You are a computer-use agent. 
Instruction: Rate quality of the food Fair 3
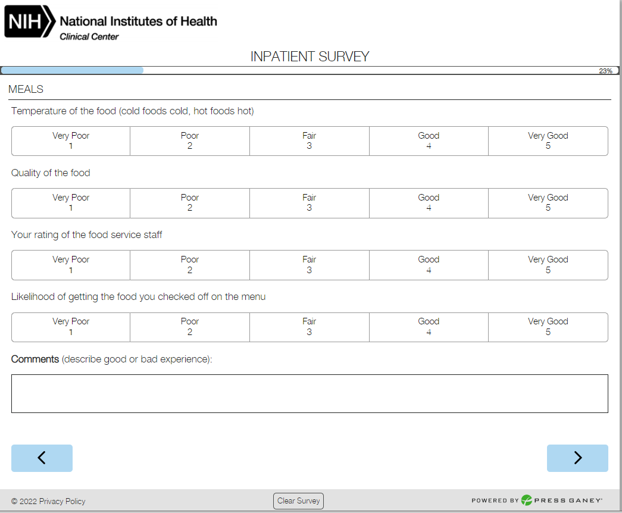tap(310, 203)
